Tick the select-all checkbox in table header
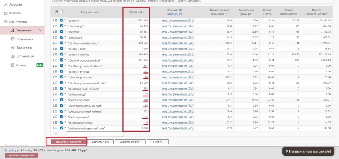Screen dimensions: 339x159 (x=61, y=12)
